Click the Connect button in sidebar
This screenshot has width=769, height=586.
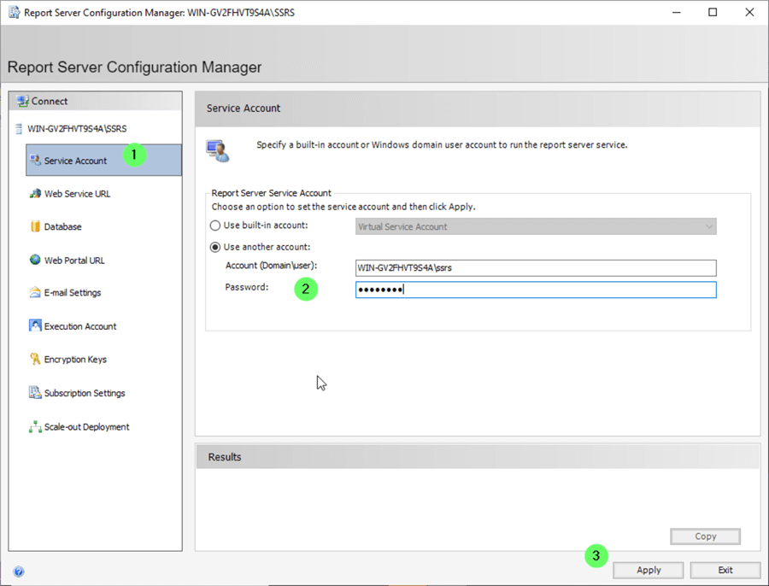(50, 101)
